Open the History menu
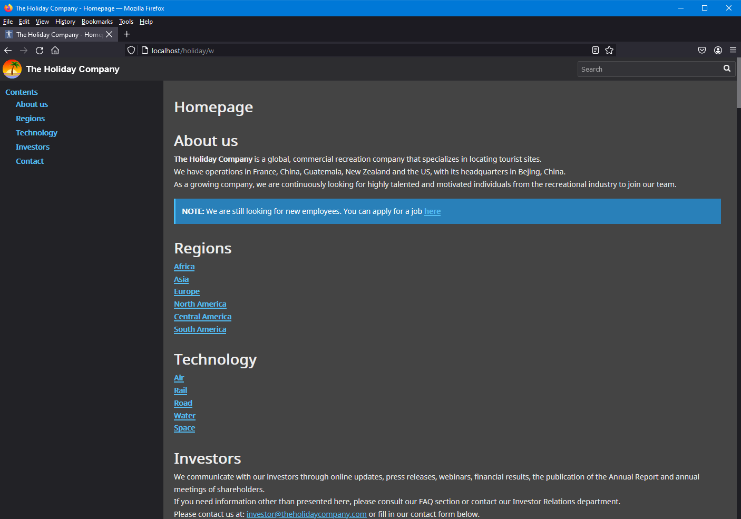Screen dimensions: 741x519 pyautogui.click(x=65, y=22)
